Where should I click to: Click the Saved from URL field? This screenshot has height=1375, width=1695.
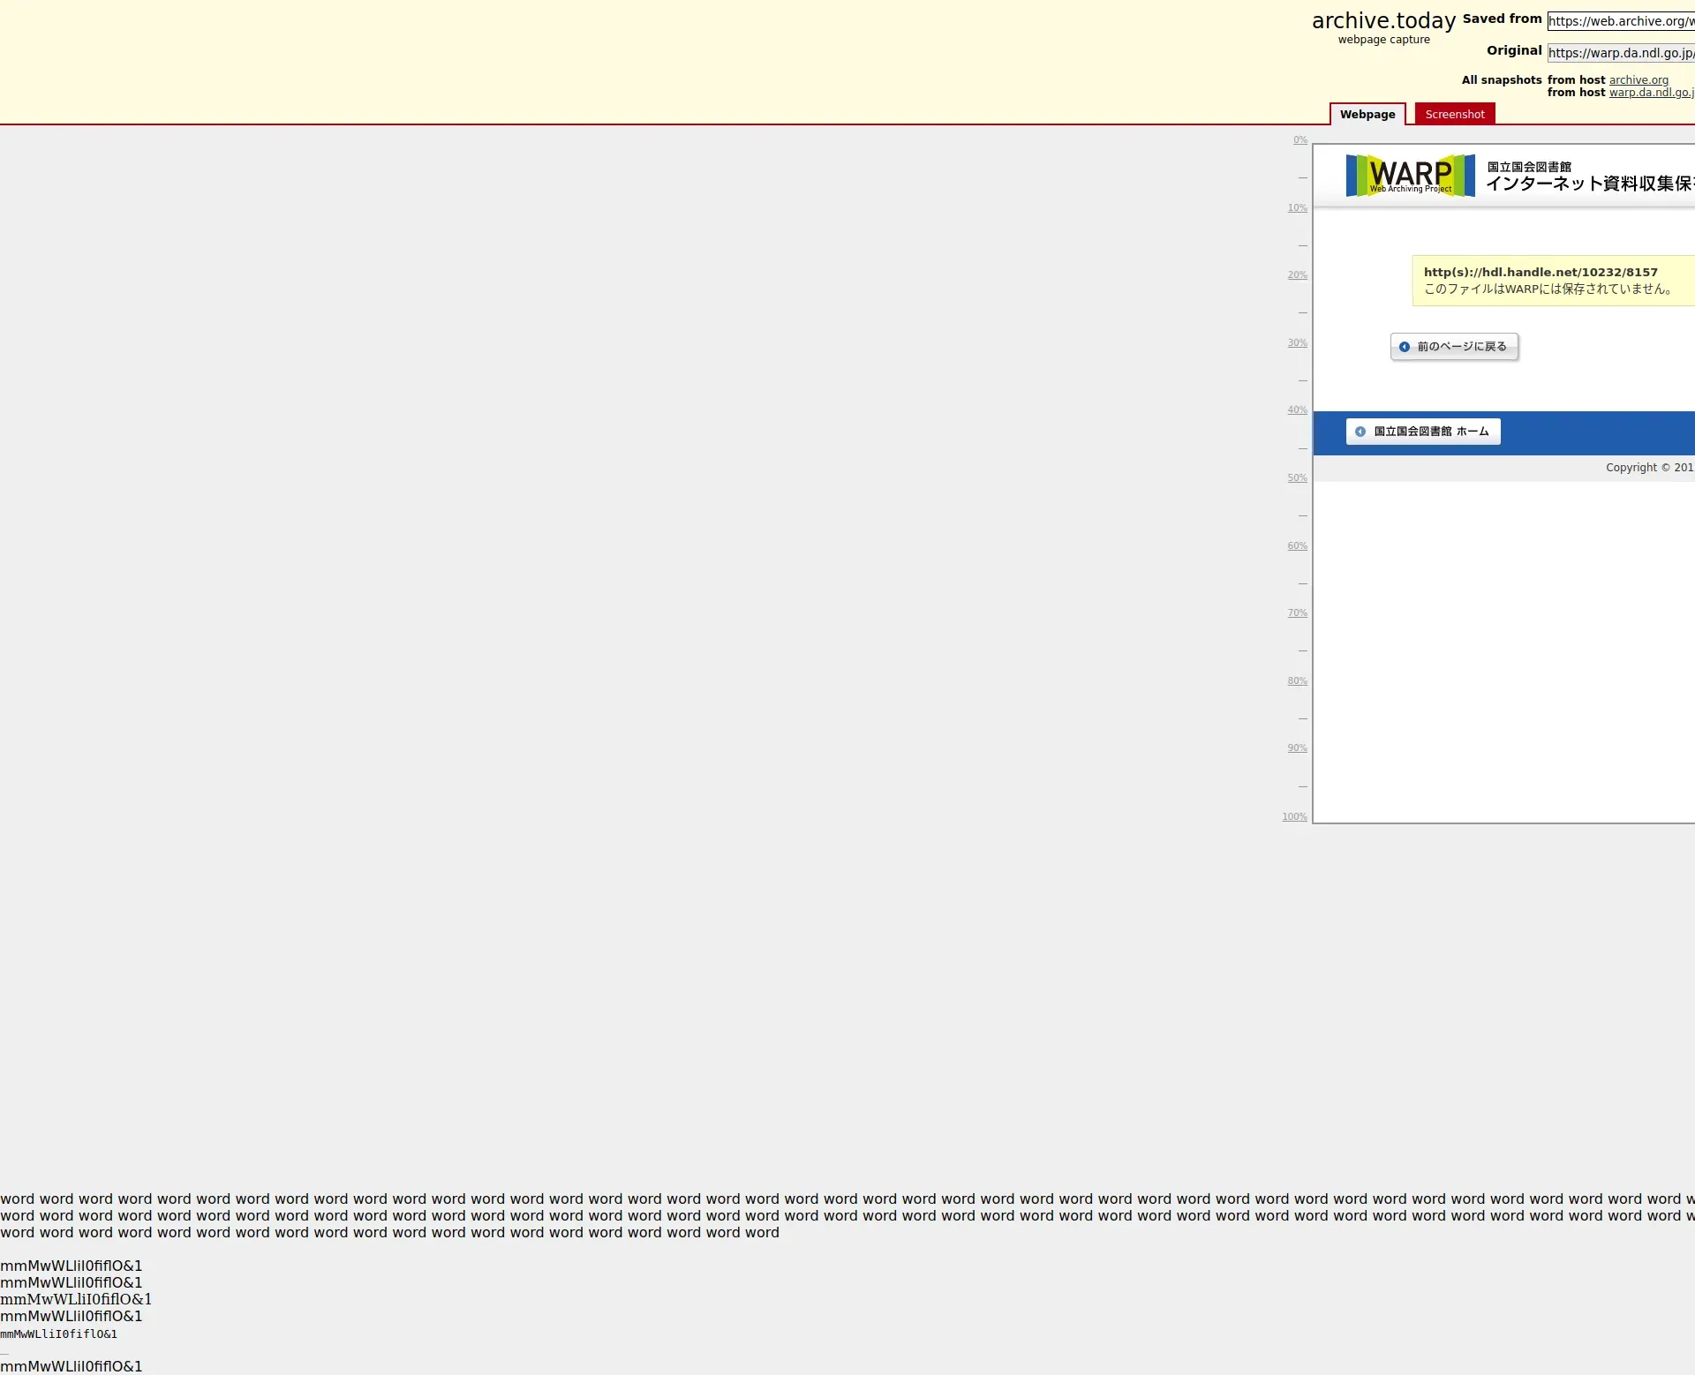click(x=1620, y=21)
